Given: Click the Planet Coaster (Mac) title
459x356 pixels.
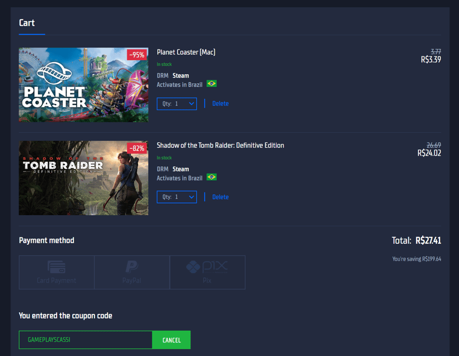Looking at the screenshot, I should [186, 52].
